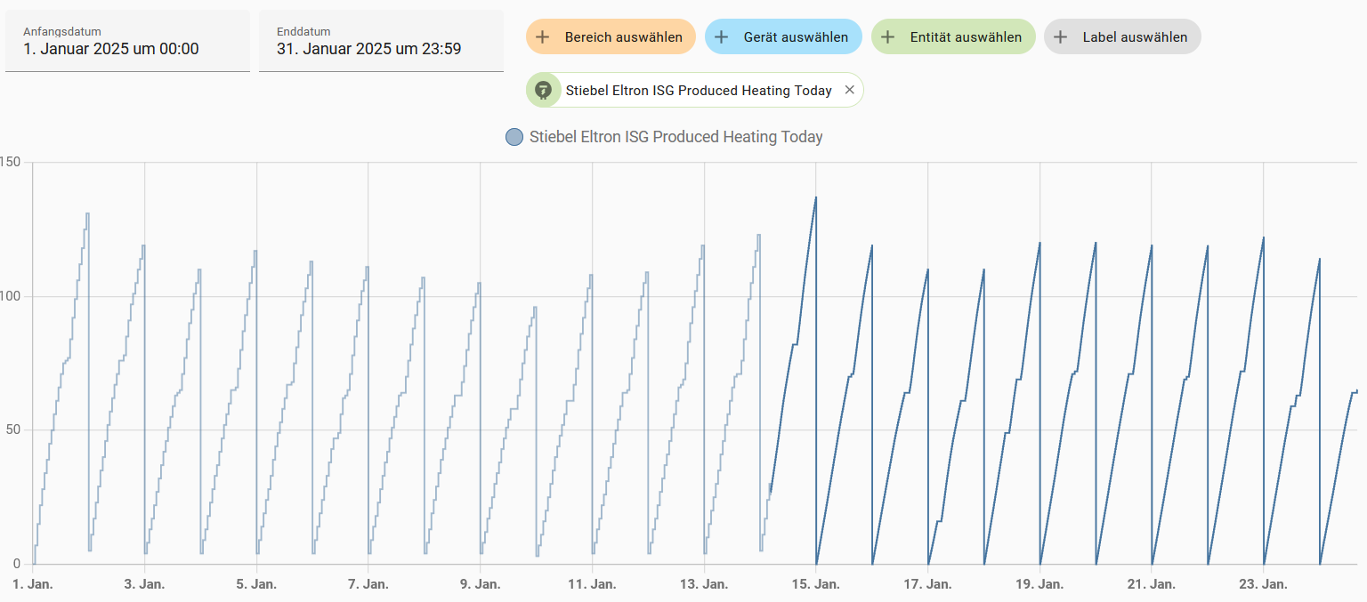Open Gerät auswählen device selector
This screenshot has width=1367, height=602.
point(795,37)
